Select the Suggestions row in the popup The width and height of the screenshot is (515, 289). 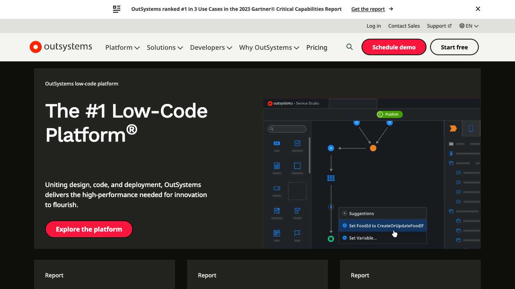382,214
